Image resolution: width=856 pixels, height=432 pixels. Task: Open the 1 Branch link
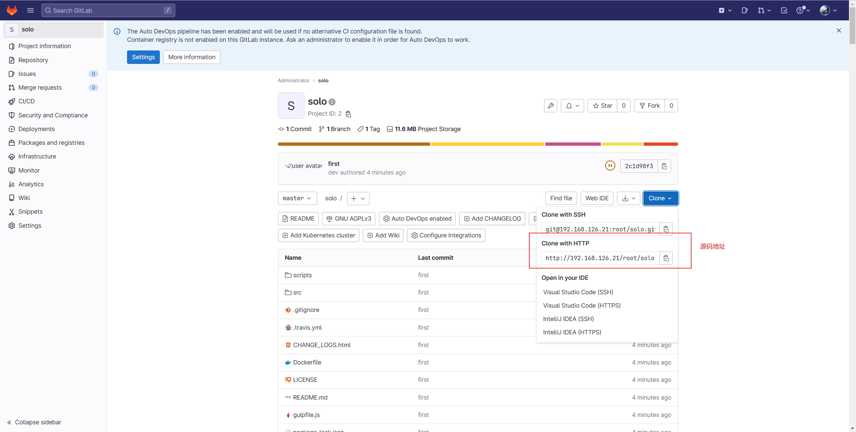click(334, 129)
